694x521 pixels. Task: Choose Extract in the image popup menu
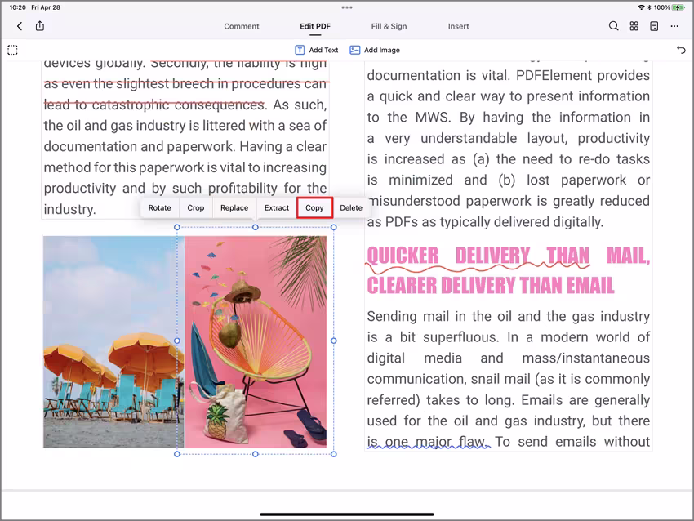click(277, 207)
